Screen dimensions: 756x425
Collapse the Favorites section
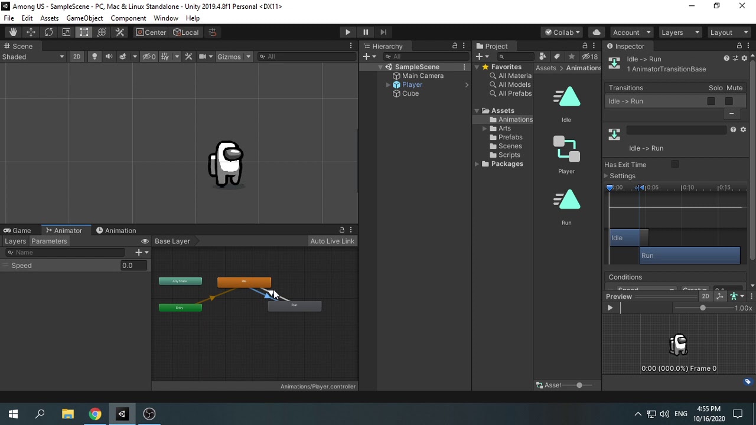(477, 67)
